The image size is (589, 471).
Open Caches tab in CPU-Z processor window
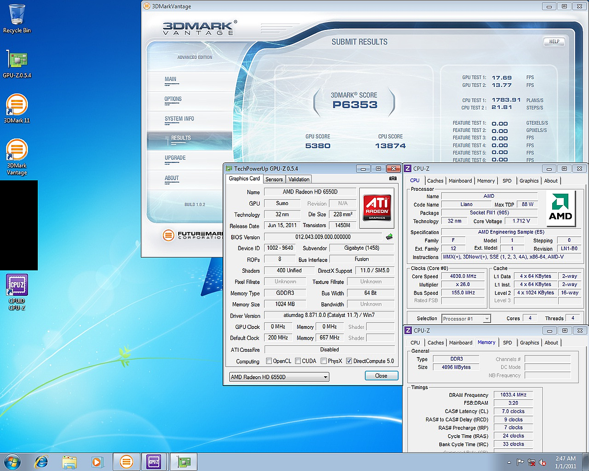[435, 181]
